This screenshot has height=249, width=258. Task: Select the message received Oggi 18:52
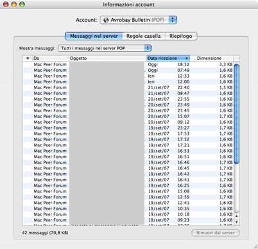click(128, 64)
